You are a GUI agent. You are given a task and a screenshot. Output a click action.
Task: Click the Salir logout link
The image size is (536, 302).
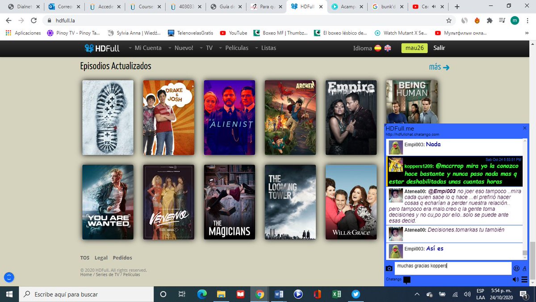pos(439,48)
